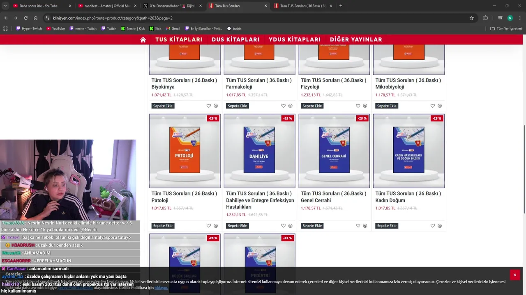The height and width of the screenshot is (295, 526).
Task: Switch to X'te DonanımHaber tab
Action: tap(172, 6)
